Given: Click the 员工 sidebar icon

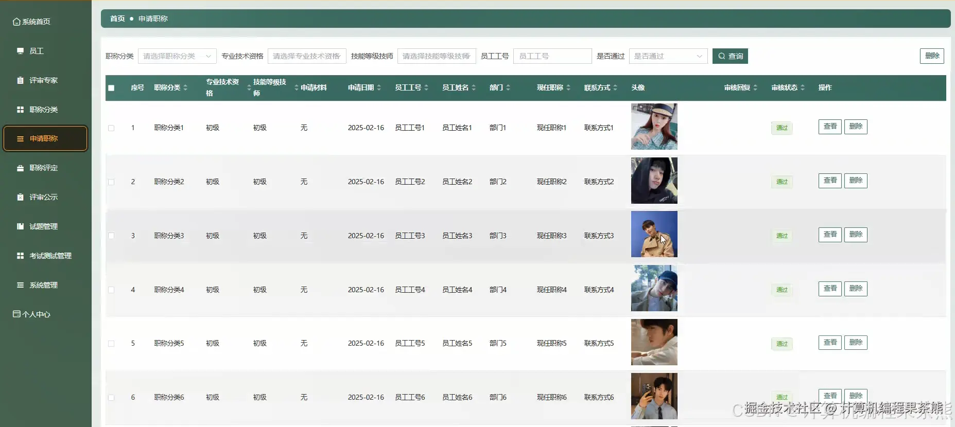Looking at the screenshot, I should pos(20,51).
